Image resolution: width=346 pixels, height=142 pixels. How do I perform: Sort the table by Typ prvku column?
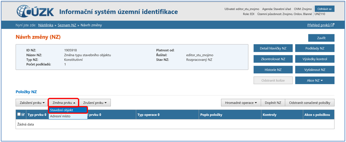37,115
